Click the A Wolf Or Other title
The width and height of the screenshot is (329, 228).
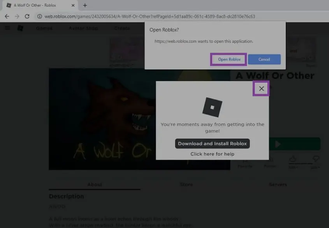point(275,76)
